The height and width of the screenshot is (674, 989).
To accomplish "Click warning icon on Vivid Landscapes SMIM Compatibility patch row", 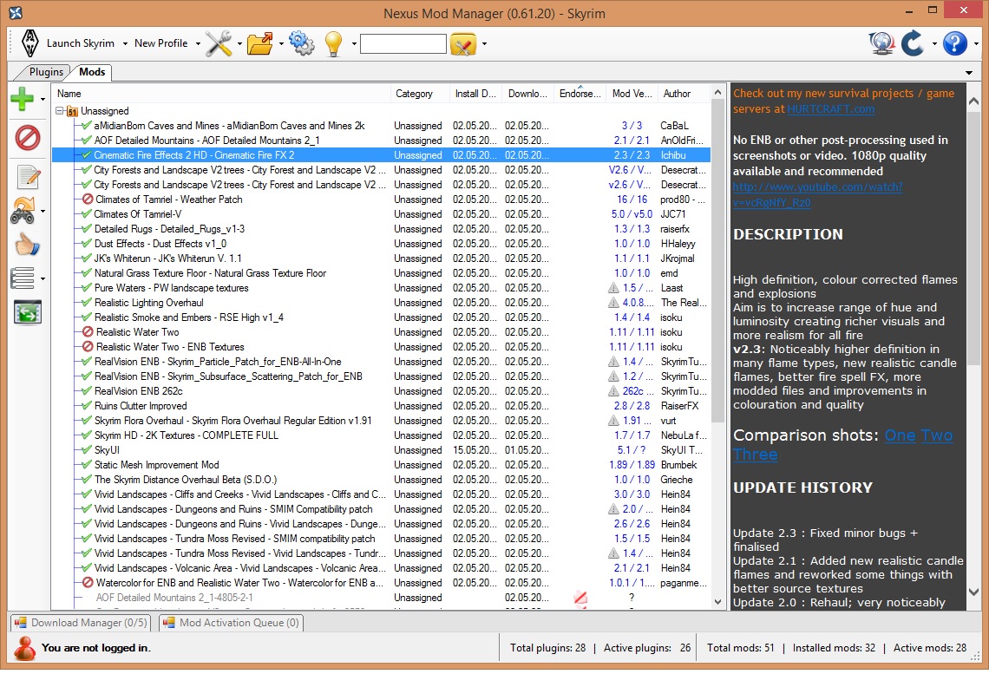I will [613, 509].
